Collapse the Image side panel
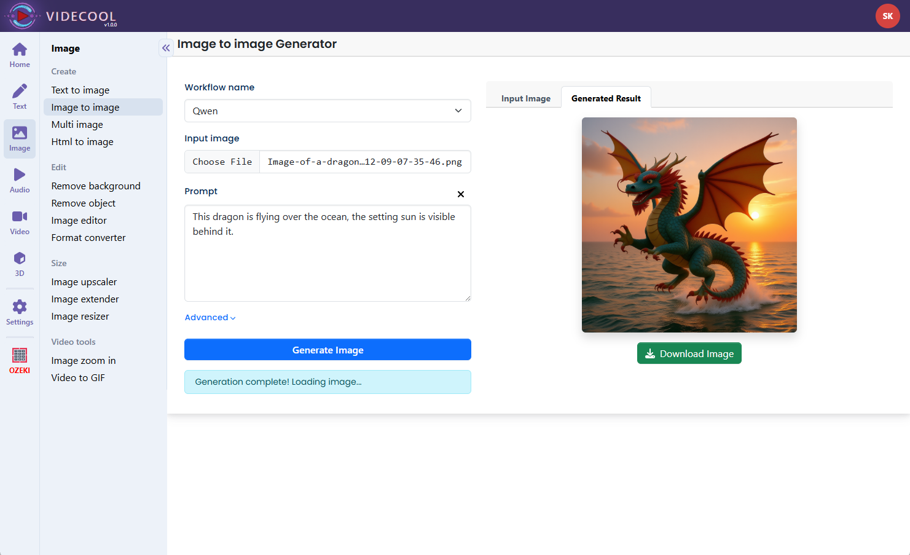910x555 pixels. tap(166, 48)
